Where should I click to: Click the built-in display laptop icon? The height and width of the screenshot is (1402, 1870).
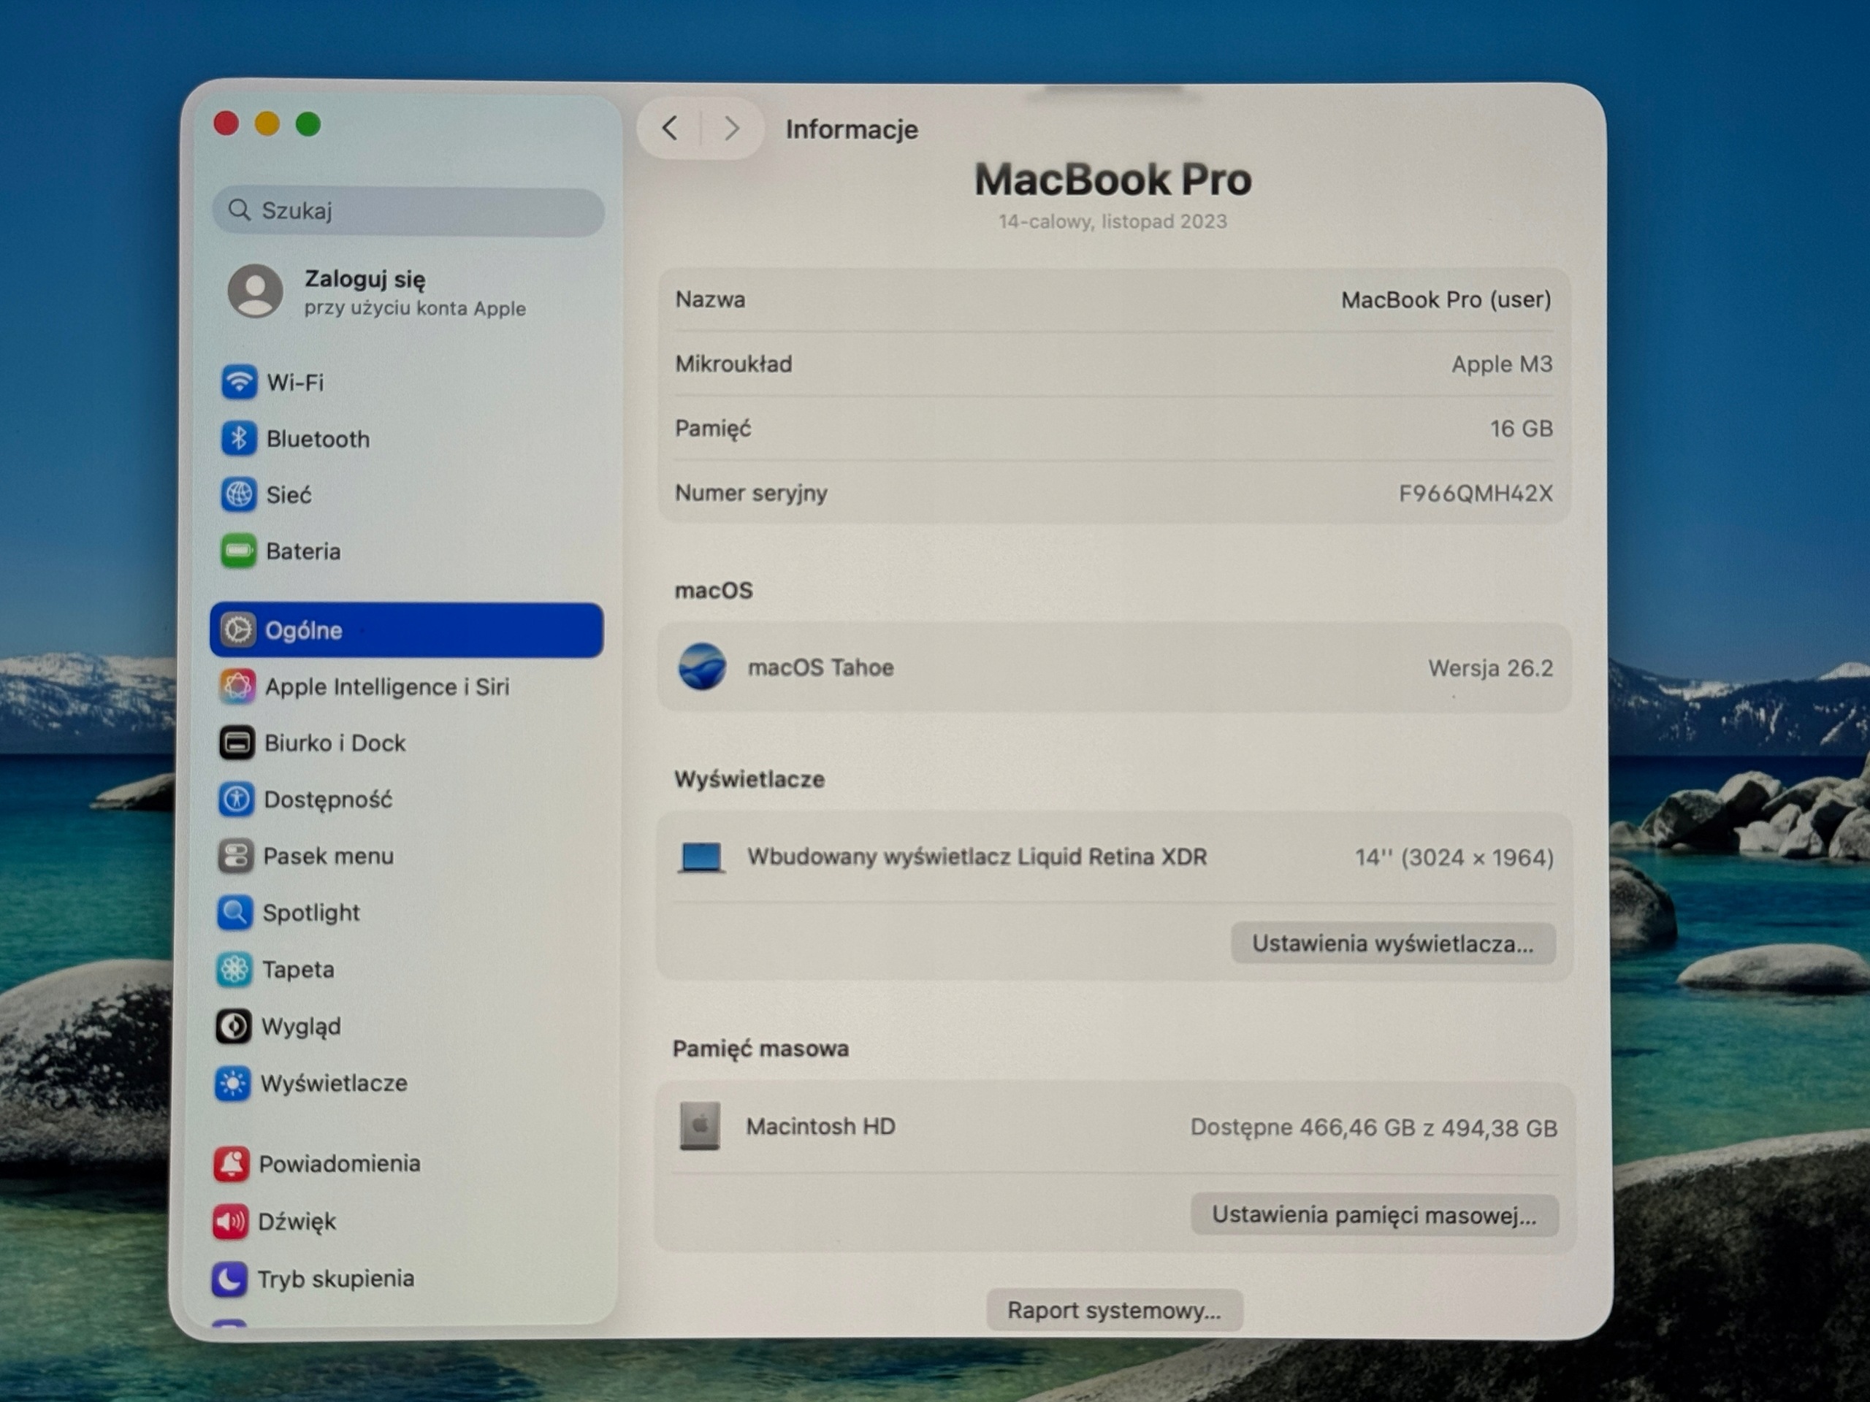tap(702, 857)
